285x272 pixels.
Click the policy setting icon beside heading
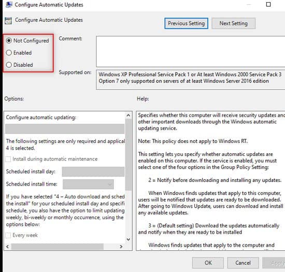(8, 21)
